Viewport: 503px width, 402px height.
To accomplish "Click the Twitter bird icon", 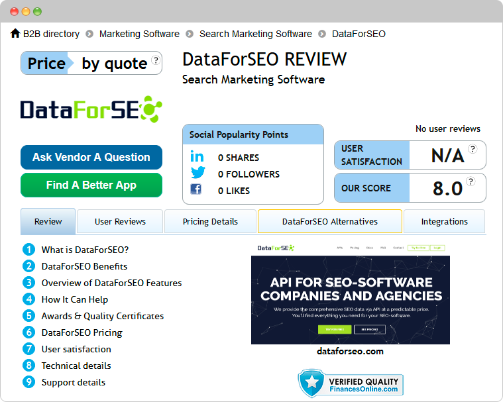I will pos(198,172).
